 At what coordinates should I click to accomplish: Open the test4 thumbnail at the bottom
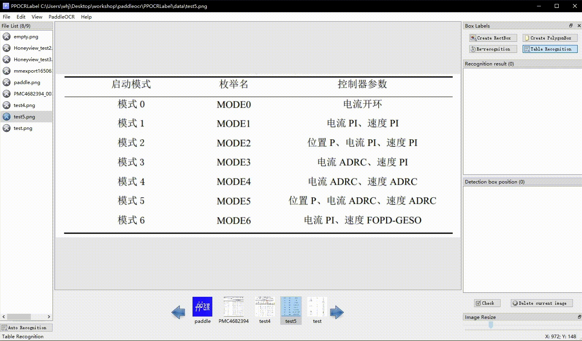pos(265,306)
